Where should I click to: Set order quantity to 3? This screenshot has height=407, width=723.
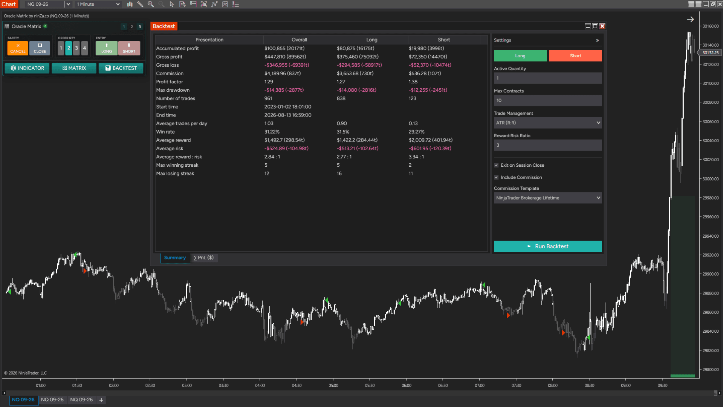pos(76,48)
